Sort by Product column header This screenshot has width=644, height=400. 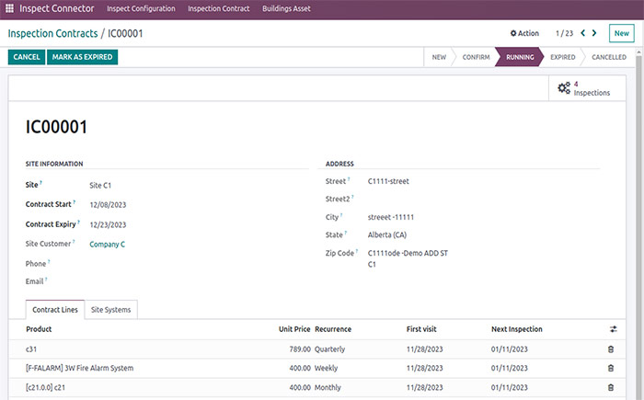pos(39,329)
